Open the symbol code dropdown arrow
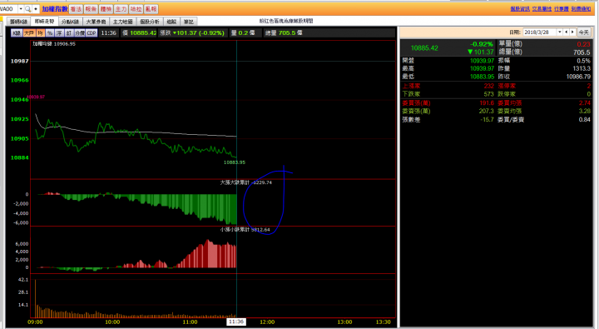Image resolution: width=599 pixels, height=329 pixels. [x=21, y=9]
